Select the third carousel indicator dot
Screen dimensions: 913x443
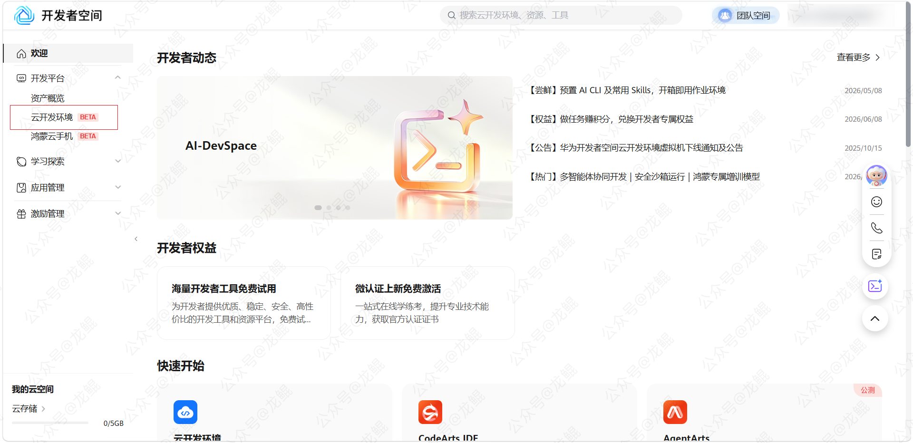[338, 208]
